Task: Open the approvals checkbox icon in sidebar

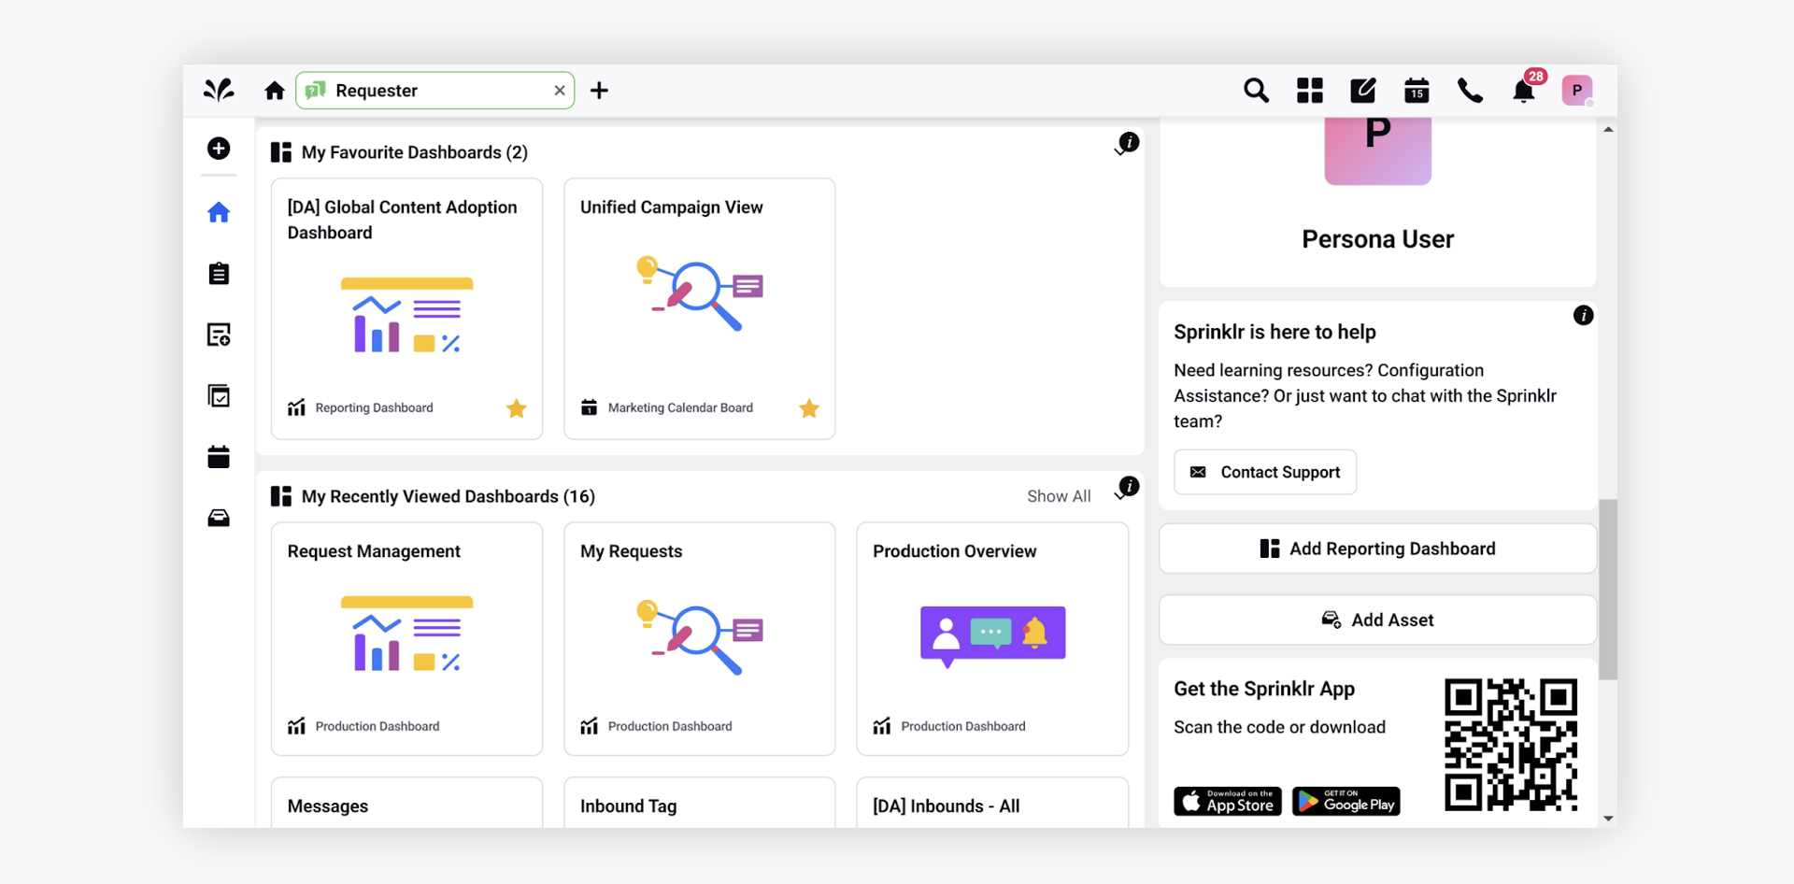Action: [219, 395]
